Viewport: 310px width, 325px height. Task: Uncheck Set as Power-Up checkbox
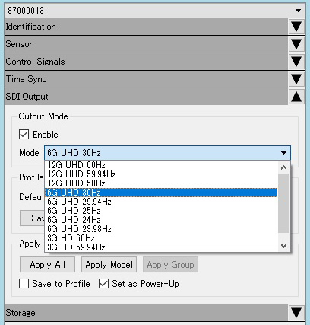(103, 284)
